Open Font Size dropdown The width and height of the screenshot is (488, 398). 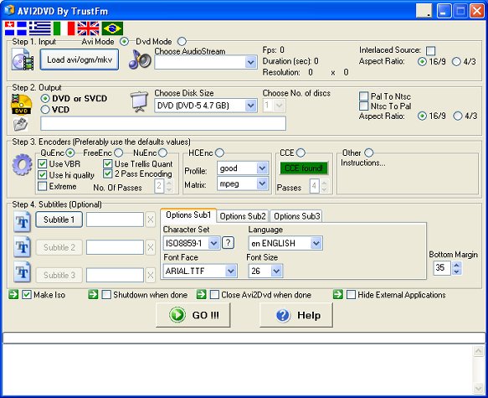(x=276, y=271)
